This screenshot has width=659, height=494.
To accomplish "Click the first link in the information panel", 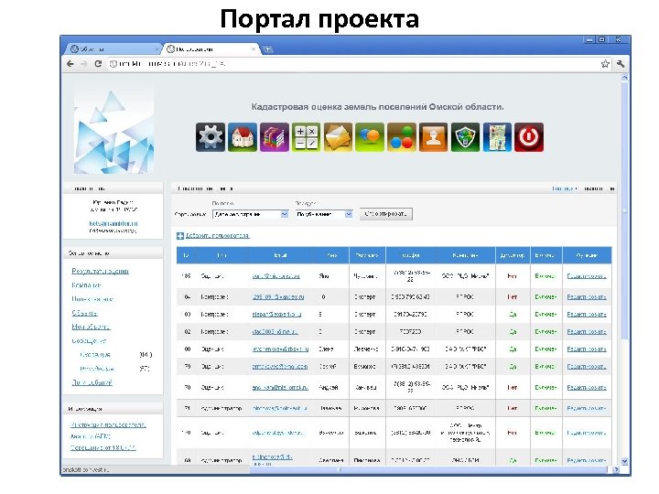I will [x=108, y=424].
